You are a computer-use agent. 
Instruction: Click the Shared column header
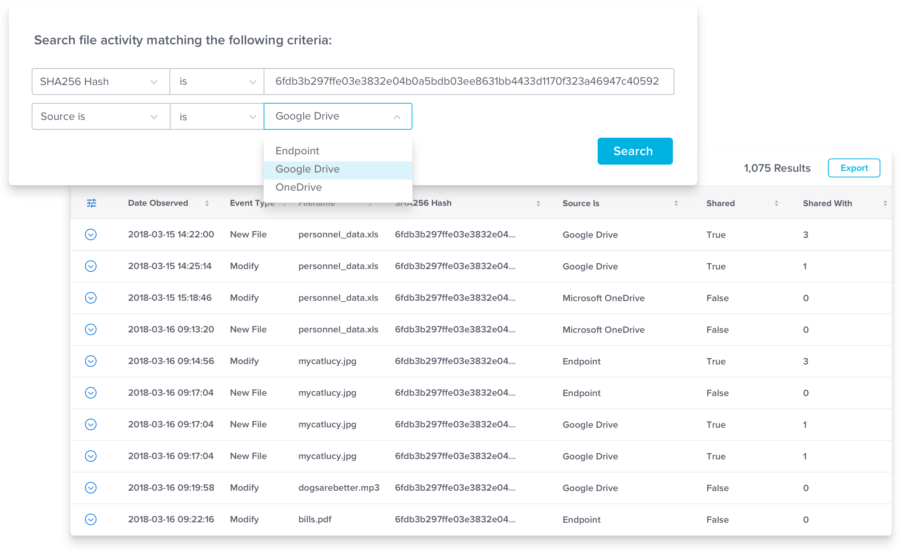(x=720, y=203)
